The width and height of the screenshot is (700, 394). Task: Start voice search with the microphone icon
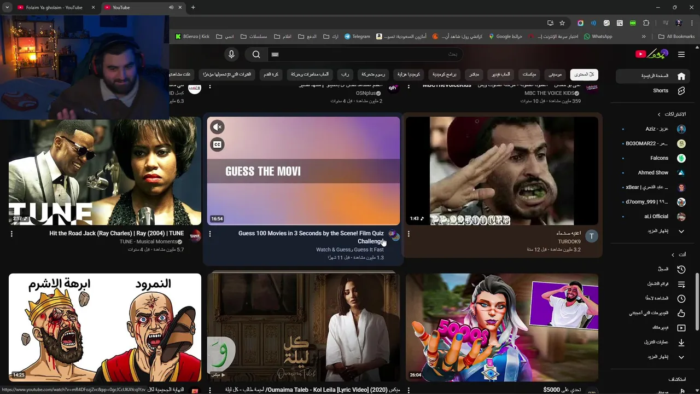click(x=231, y=54)
